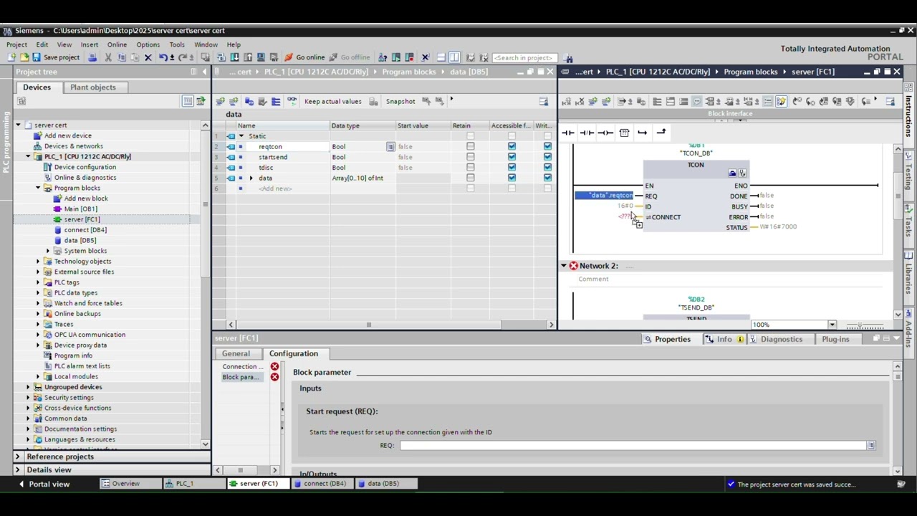The width and height of the screenshot is (917, 516).
Task: Click the Go online button
Action: click(304, 57)
